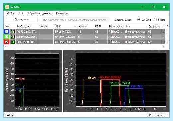173x121 pixels.
Task: Click the signal bars icon for TP-LINK_C22388
Action: (13, 37)
